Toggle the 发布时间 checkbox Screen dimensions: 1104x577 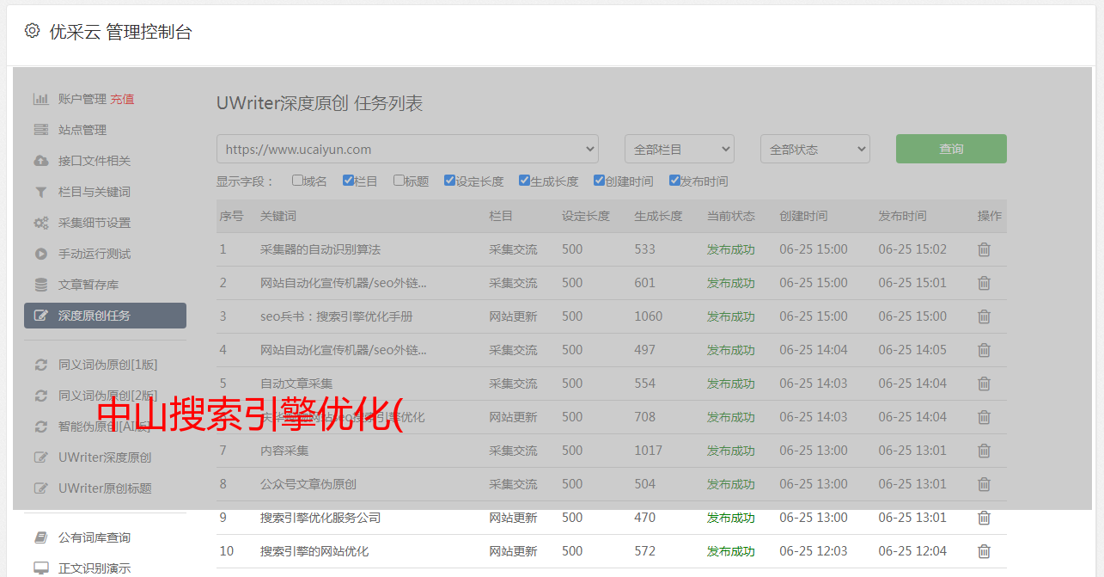[674, 181]
